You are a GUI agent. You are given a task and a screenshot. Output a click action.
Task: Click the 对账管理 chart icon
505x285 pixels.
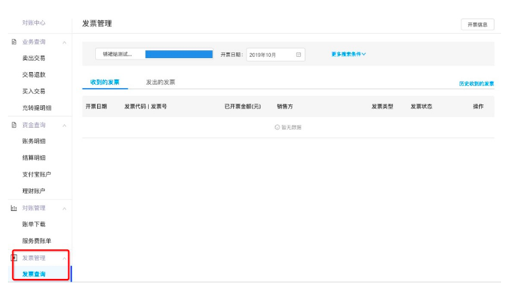tap(14, 208)
